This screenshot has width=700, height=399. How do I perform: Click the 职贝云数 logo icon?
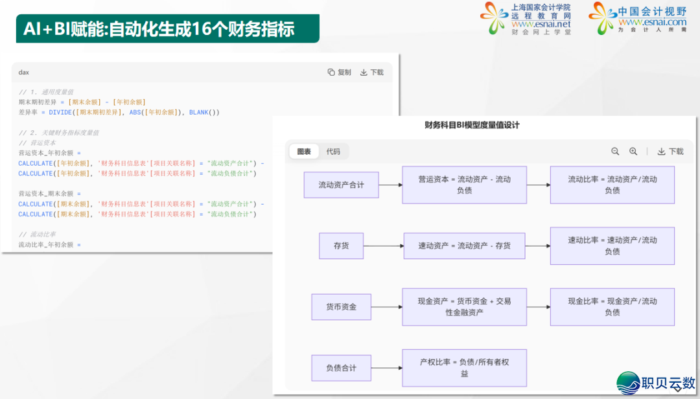pyautogui.click(x=629, y=383)
